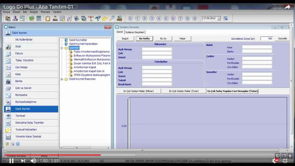Open Satınalma-Satış Tanımları in the menu

[31, 123]
